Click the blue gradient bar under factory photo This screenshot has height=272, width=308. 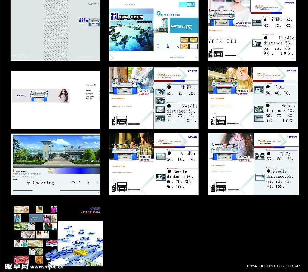(75, 171)
